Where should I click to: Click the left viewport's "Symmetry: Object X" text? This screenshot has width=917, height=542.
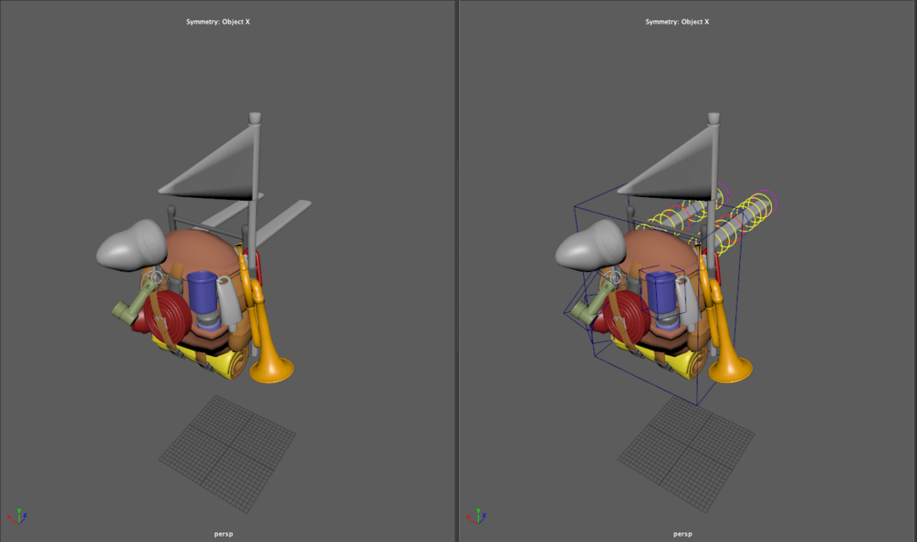pyautogui.click(x=217, y=22)
